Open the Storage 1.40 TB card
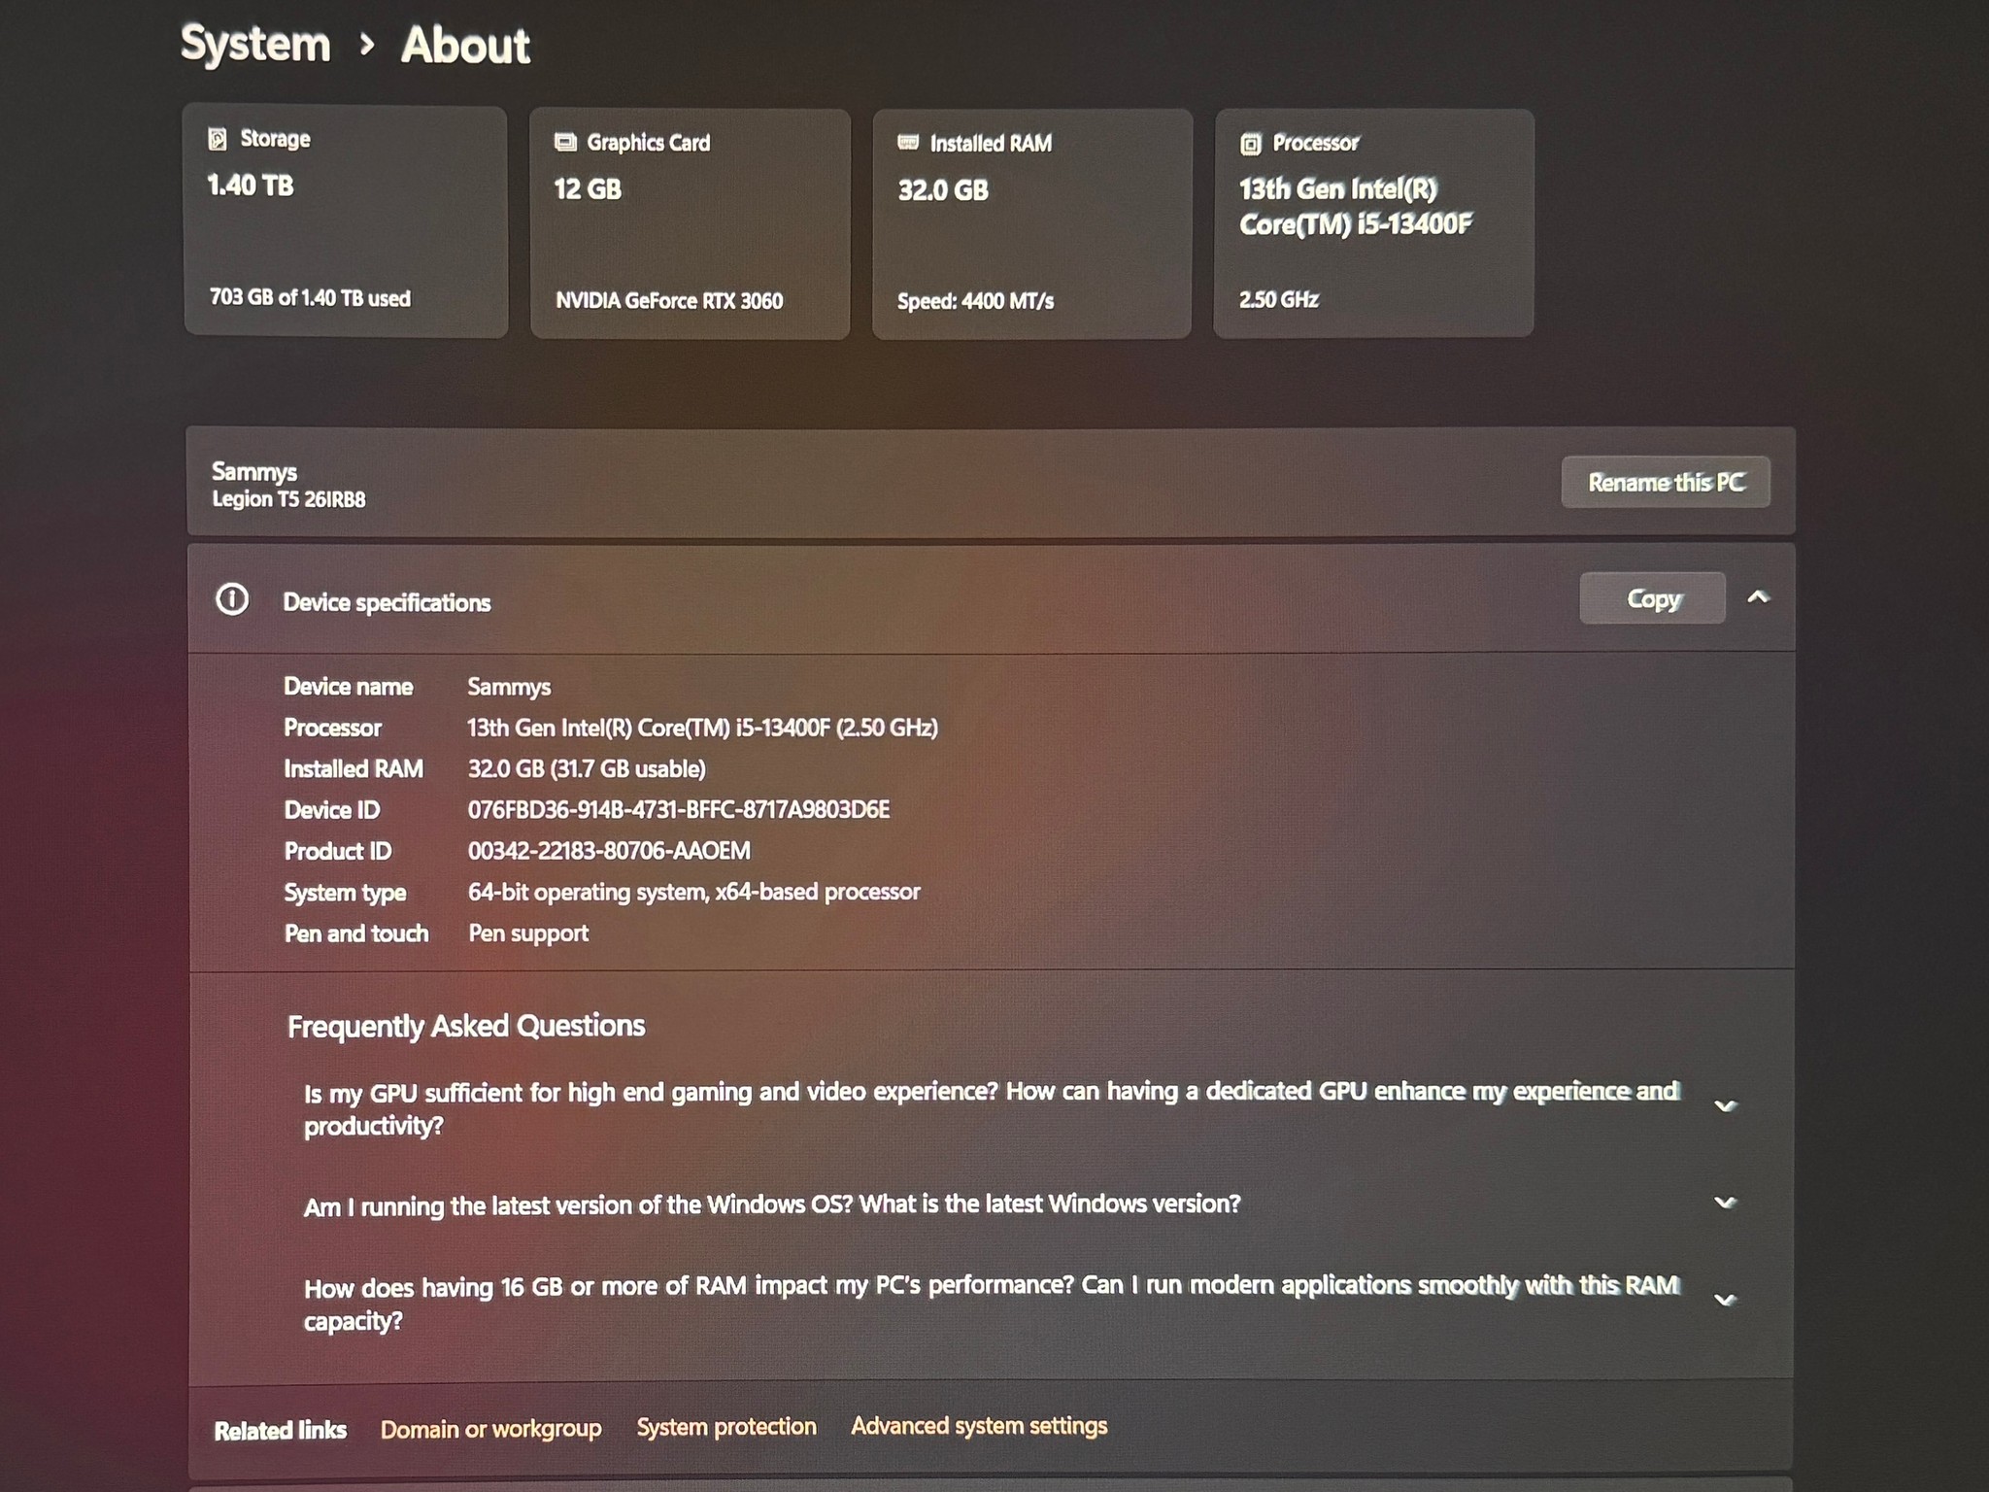This screenshot has width=1989, height=1492. point(346,221)
